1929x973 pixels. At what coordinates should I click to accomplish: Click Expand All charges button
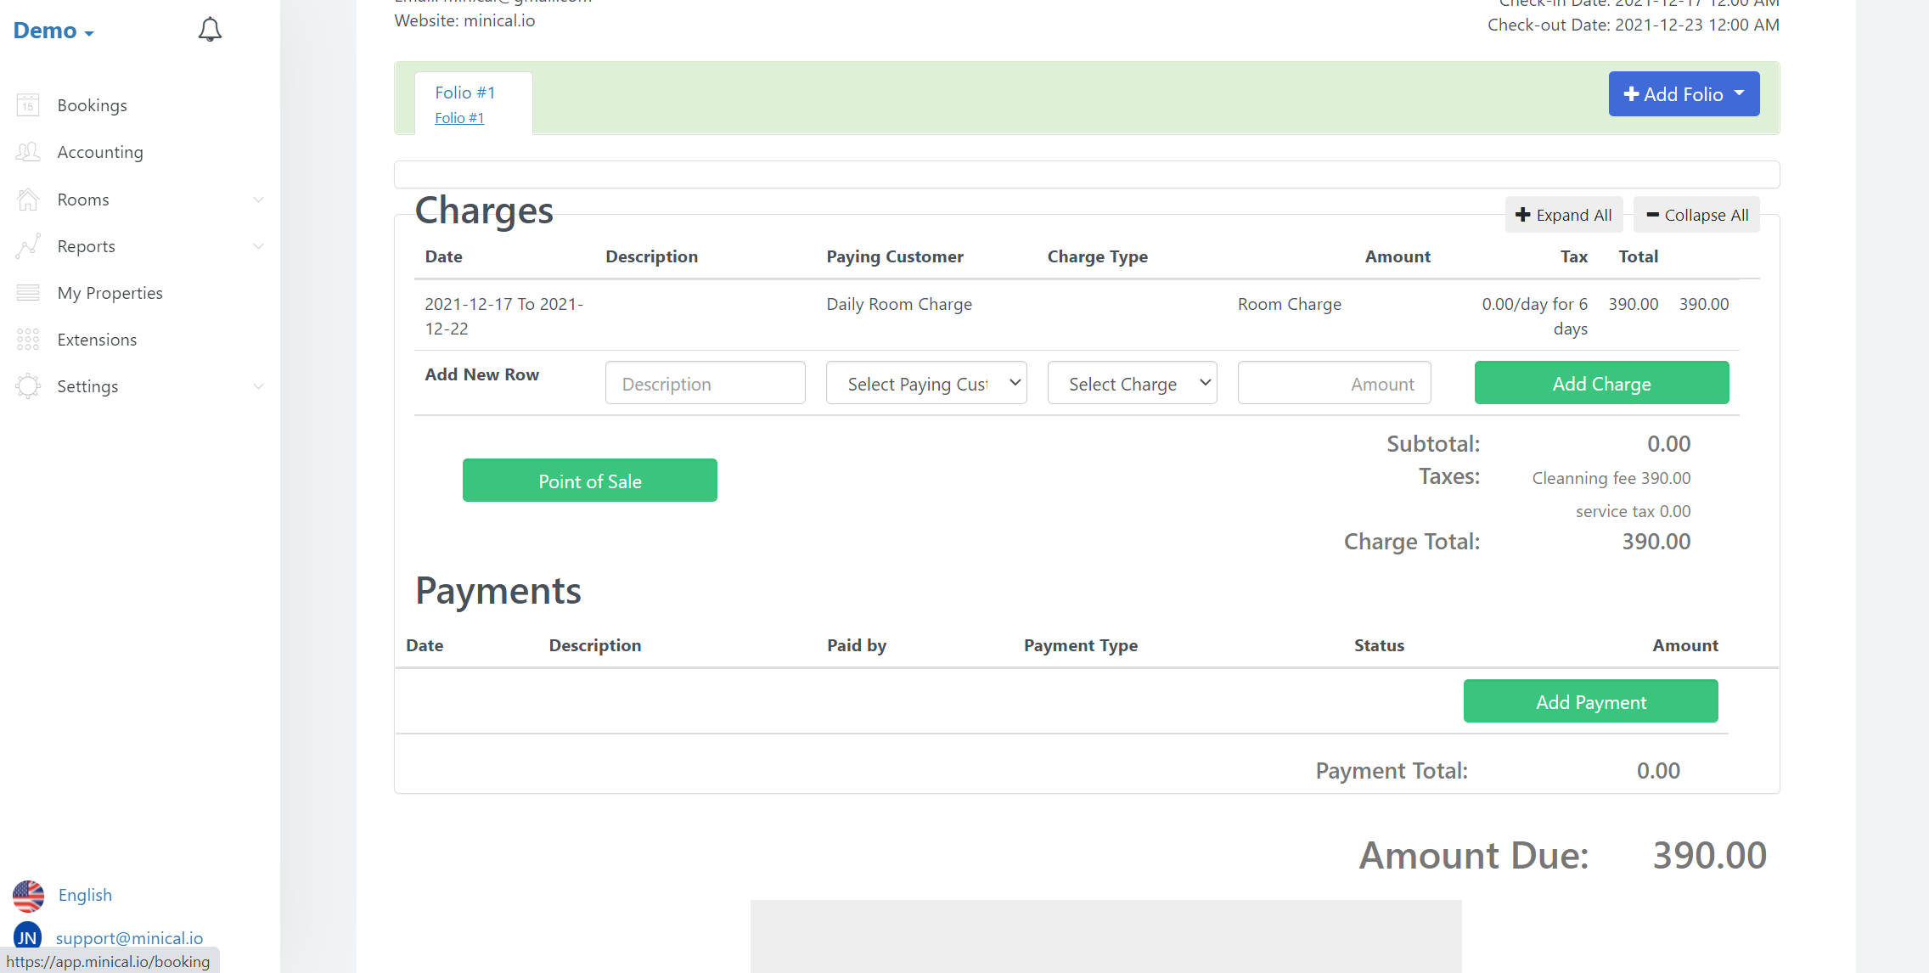pyautogui.click(x=1563, y=215)
